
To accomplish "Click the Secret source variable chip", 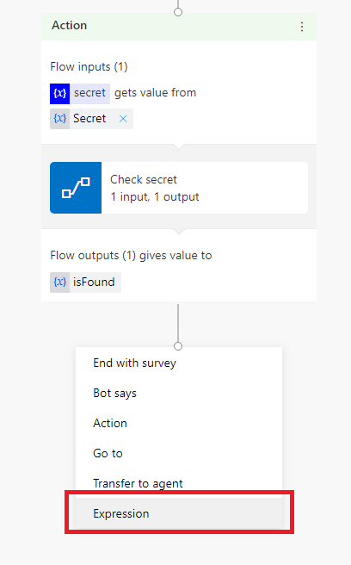I will (91, 119).
